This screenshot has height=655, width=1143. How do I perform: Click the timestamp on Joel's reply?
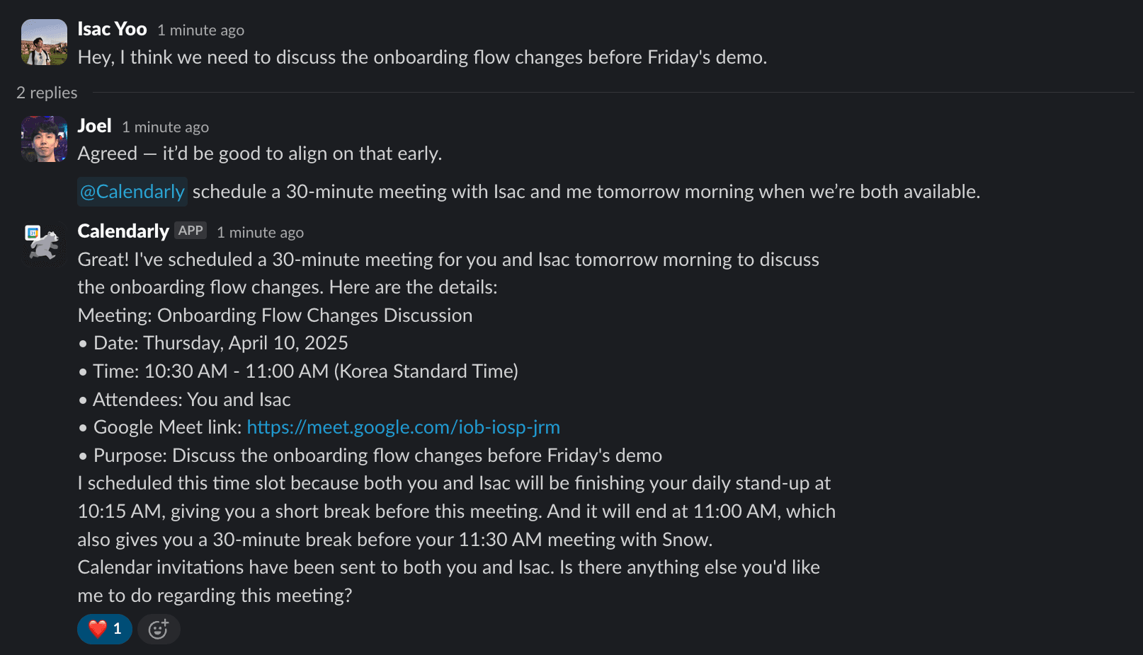point(165,127)
